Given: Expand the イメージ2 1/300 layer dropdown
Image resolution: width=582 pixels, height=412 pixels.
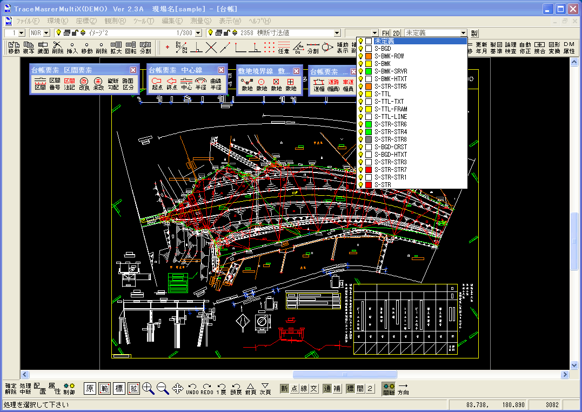Looking at the screenshot, I should point(198,33).
